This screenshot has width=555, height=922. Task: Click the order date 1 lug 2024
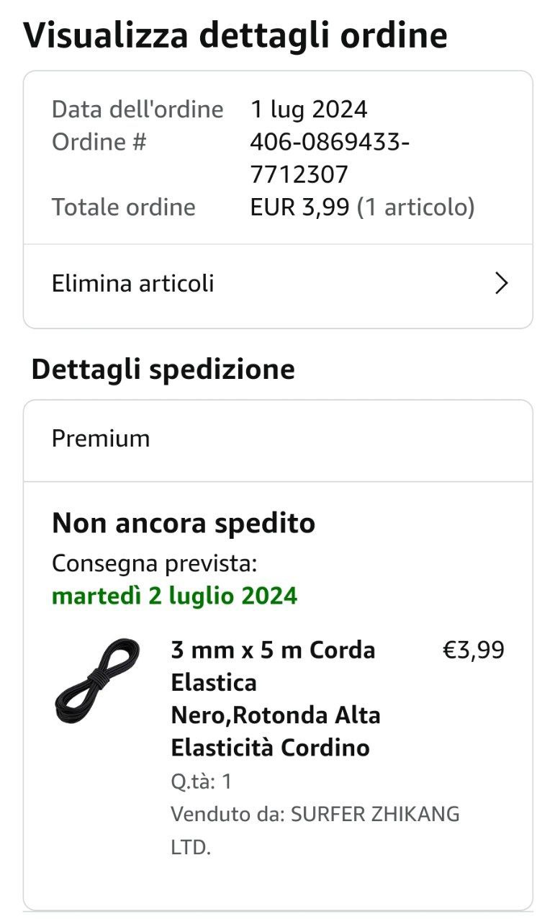pyautogui.click(x=309, y=109)
